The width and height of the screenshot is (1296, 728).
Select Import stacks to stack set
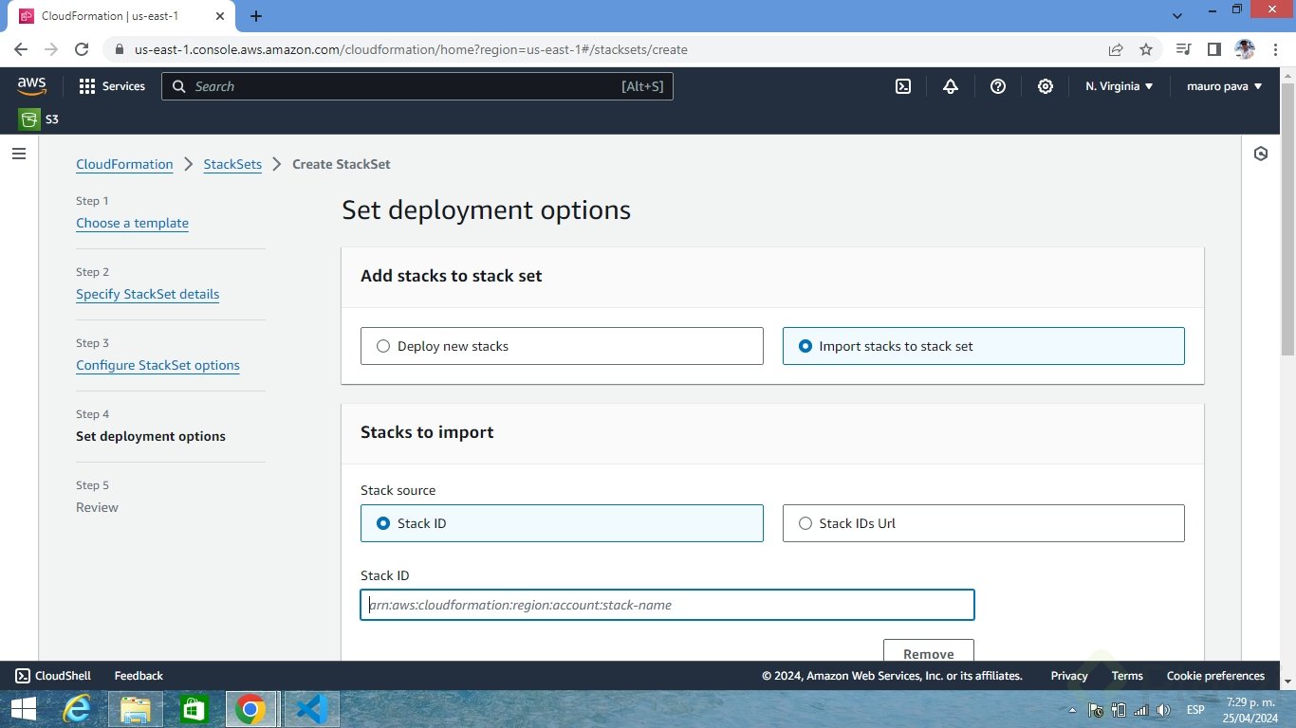[983, 346]
